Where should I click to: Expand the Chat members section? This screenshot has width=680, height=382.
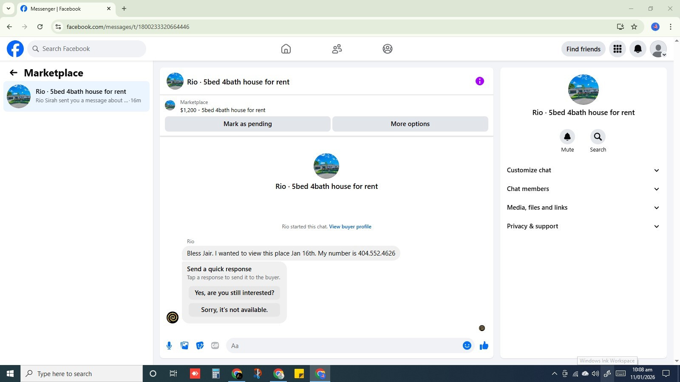(583, 189)
